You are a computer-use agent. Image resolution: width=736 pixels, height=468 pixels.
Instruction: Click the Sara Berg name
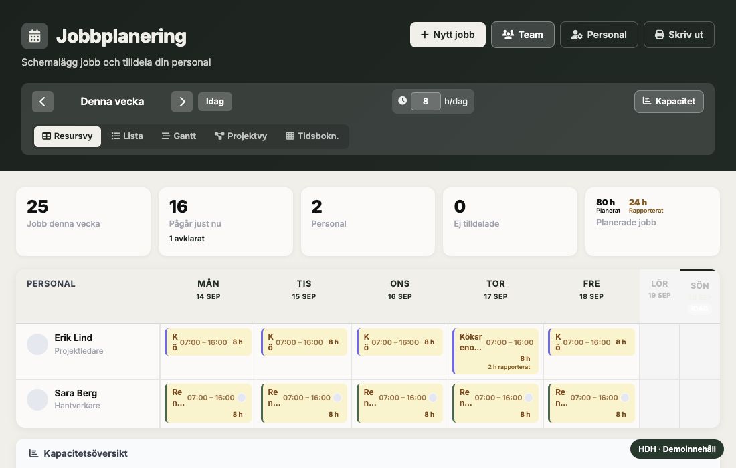coord(76,393)
